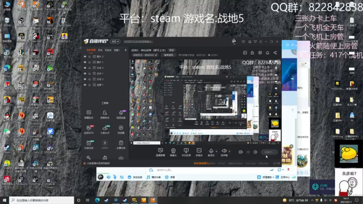Toggle visibility of 图片 2 layer
The height and width of the screenshot is (204, 363).
(x=85, y=56)
